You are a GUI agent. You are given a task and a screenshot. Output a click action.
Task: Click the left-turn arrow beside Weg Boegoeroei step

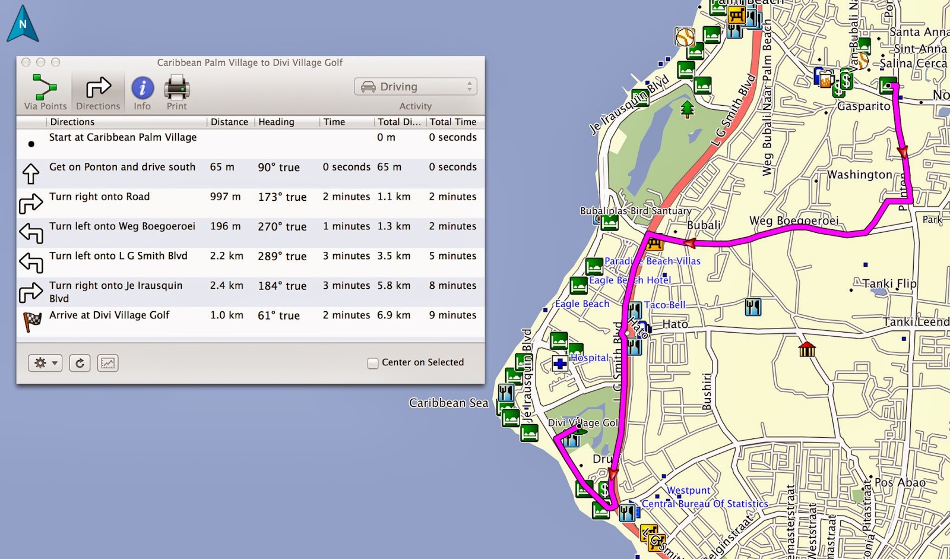pos(31,233)
